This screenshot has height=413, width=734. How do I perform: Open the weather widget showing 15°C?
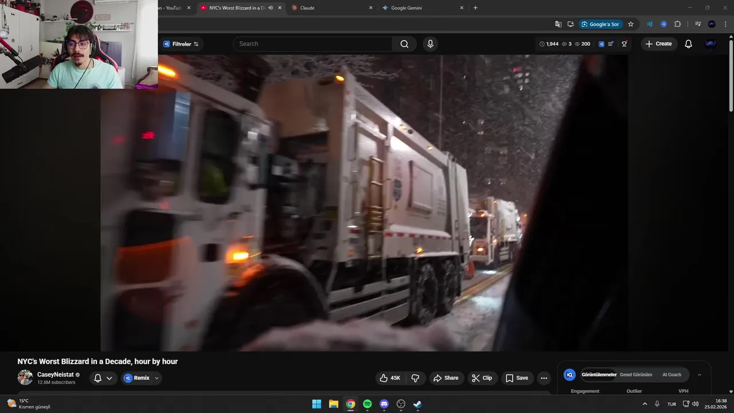point(29,404)
